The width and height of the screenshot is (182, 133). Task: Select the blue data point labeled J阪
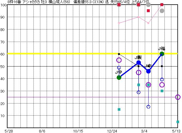(139, 63)
